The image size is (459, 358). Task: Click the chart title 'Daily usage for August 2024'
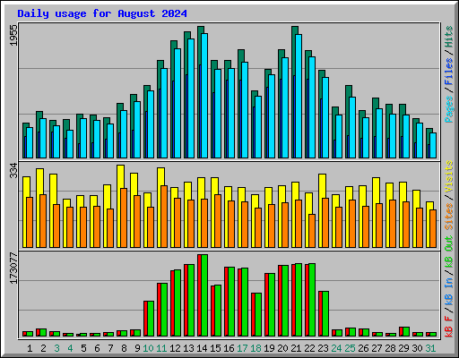[102, 13]
